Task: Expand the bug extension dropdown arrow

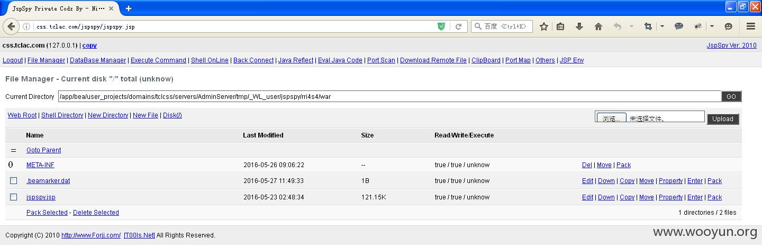Action: 712,26
